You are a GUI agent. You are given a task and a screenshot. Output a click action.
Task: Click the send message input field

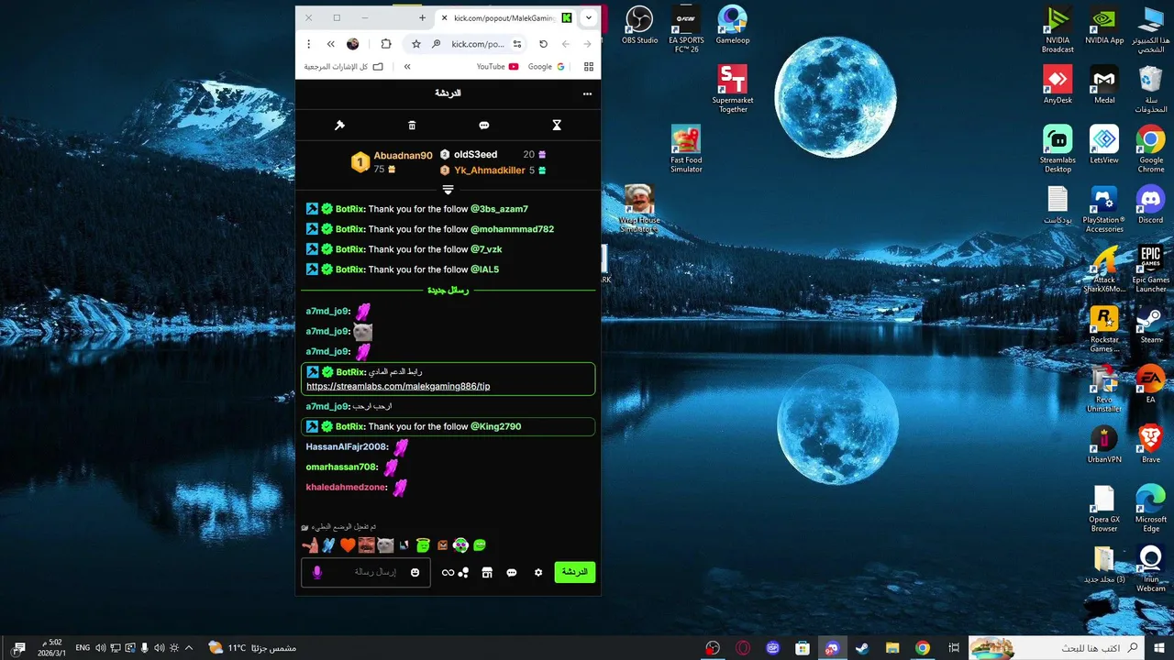[x=366, y=572]
